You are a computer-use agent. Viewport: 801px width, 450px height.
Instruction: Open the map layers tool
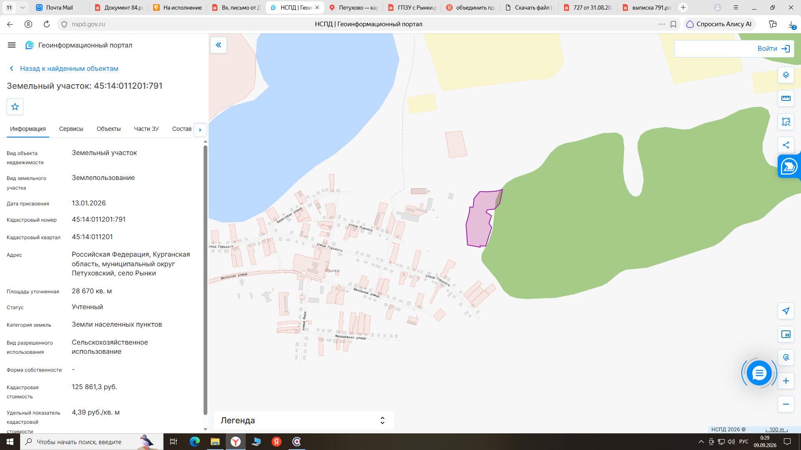click(x=786, y=75)
